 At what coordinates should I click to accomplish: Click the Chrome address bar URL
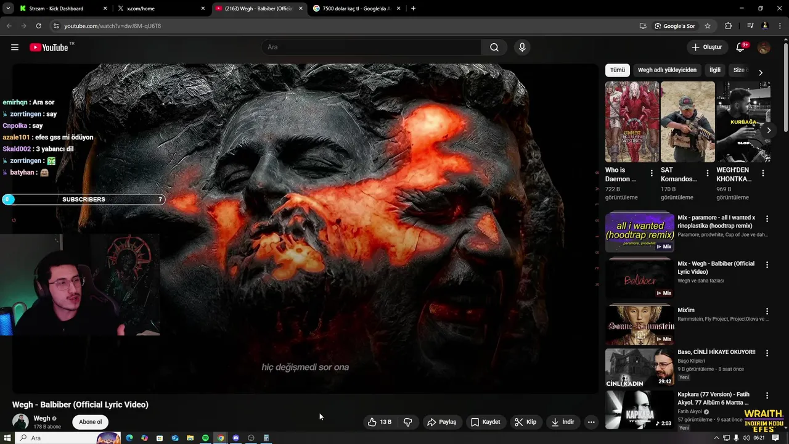coord(113,26)
